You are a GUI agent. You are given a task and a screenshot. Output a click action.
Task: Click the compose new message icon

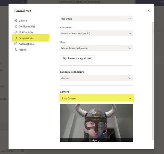tap(22, 2)
